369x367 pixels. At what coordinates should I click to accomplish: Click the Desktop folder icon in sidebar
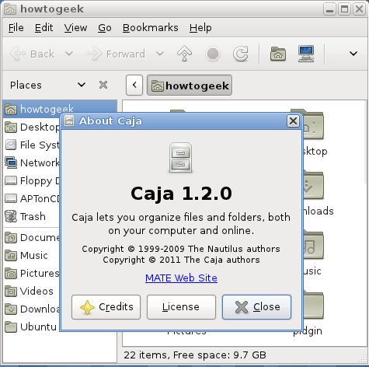(x=11, y=127)
